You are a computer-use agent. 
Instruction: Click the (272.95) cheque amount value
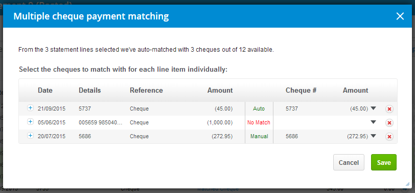358,136
